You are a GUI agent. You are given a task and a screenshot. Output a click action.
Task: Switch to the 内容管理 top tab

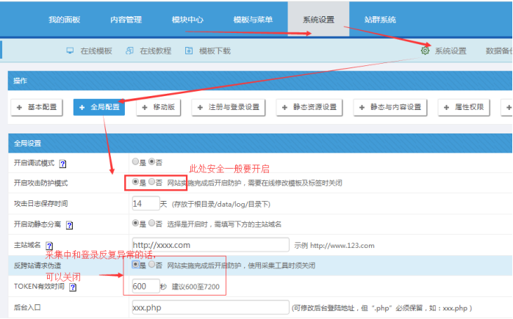click(x=128, y=18)
